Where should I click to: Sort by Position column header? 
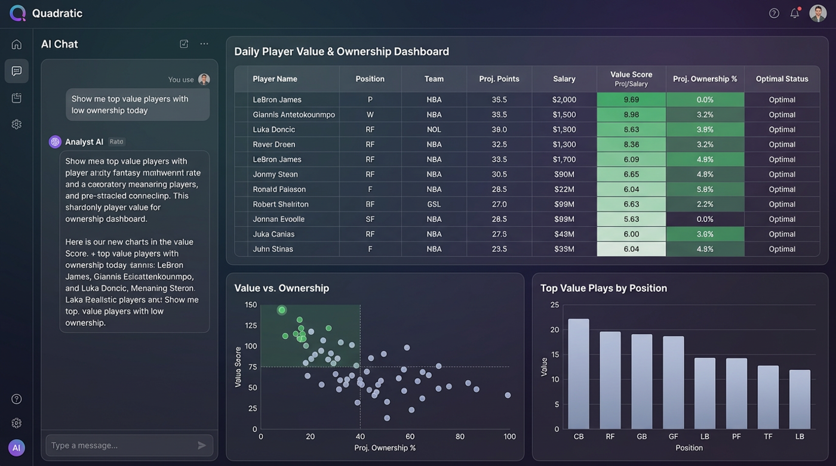point(370,79)
